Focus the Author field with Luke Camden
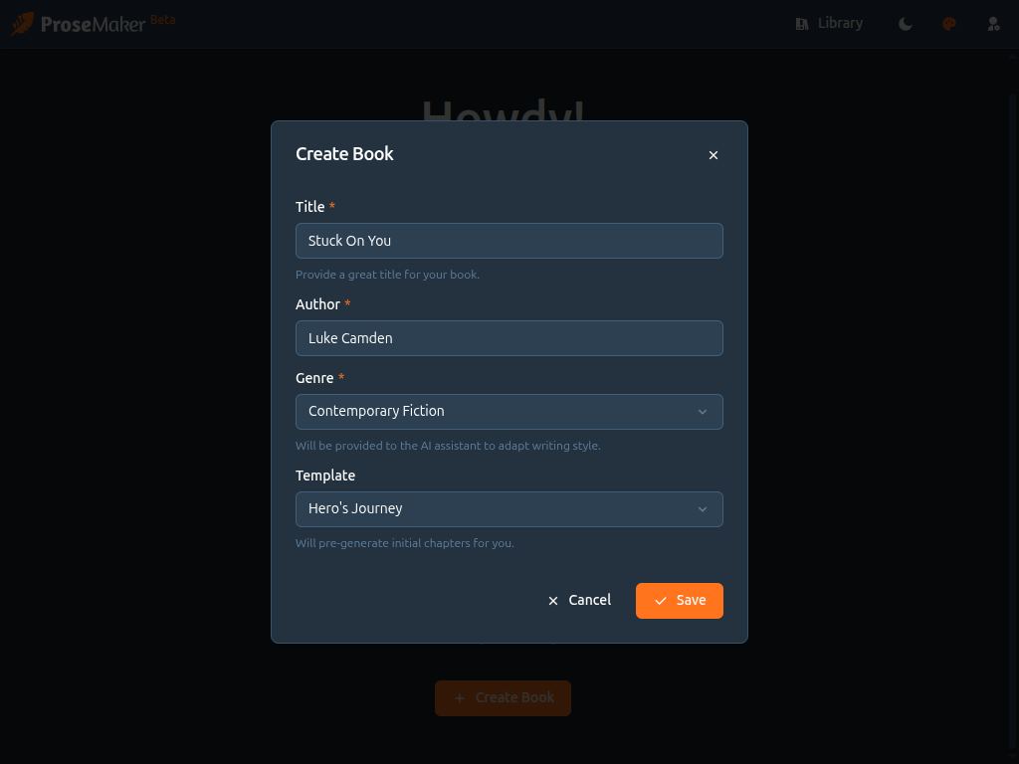This screenshot has height=764, width=1019. [x=509, y=338]
